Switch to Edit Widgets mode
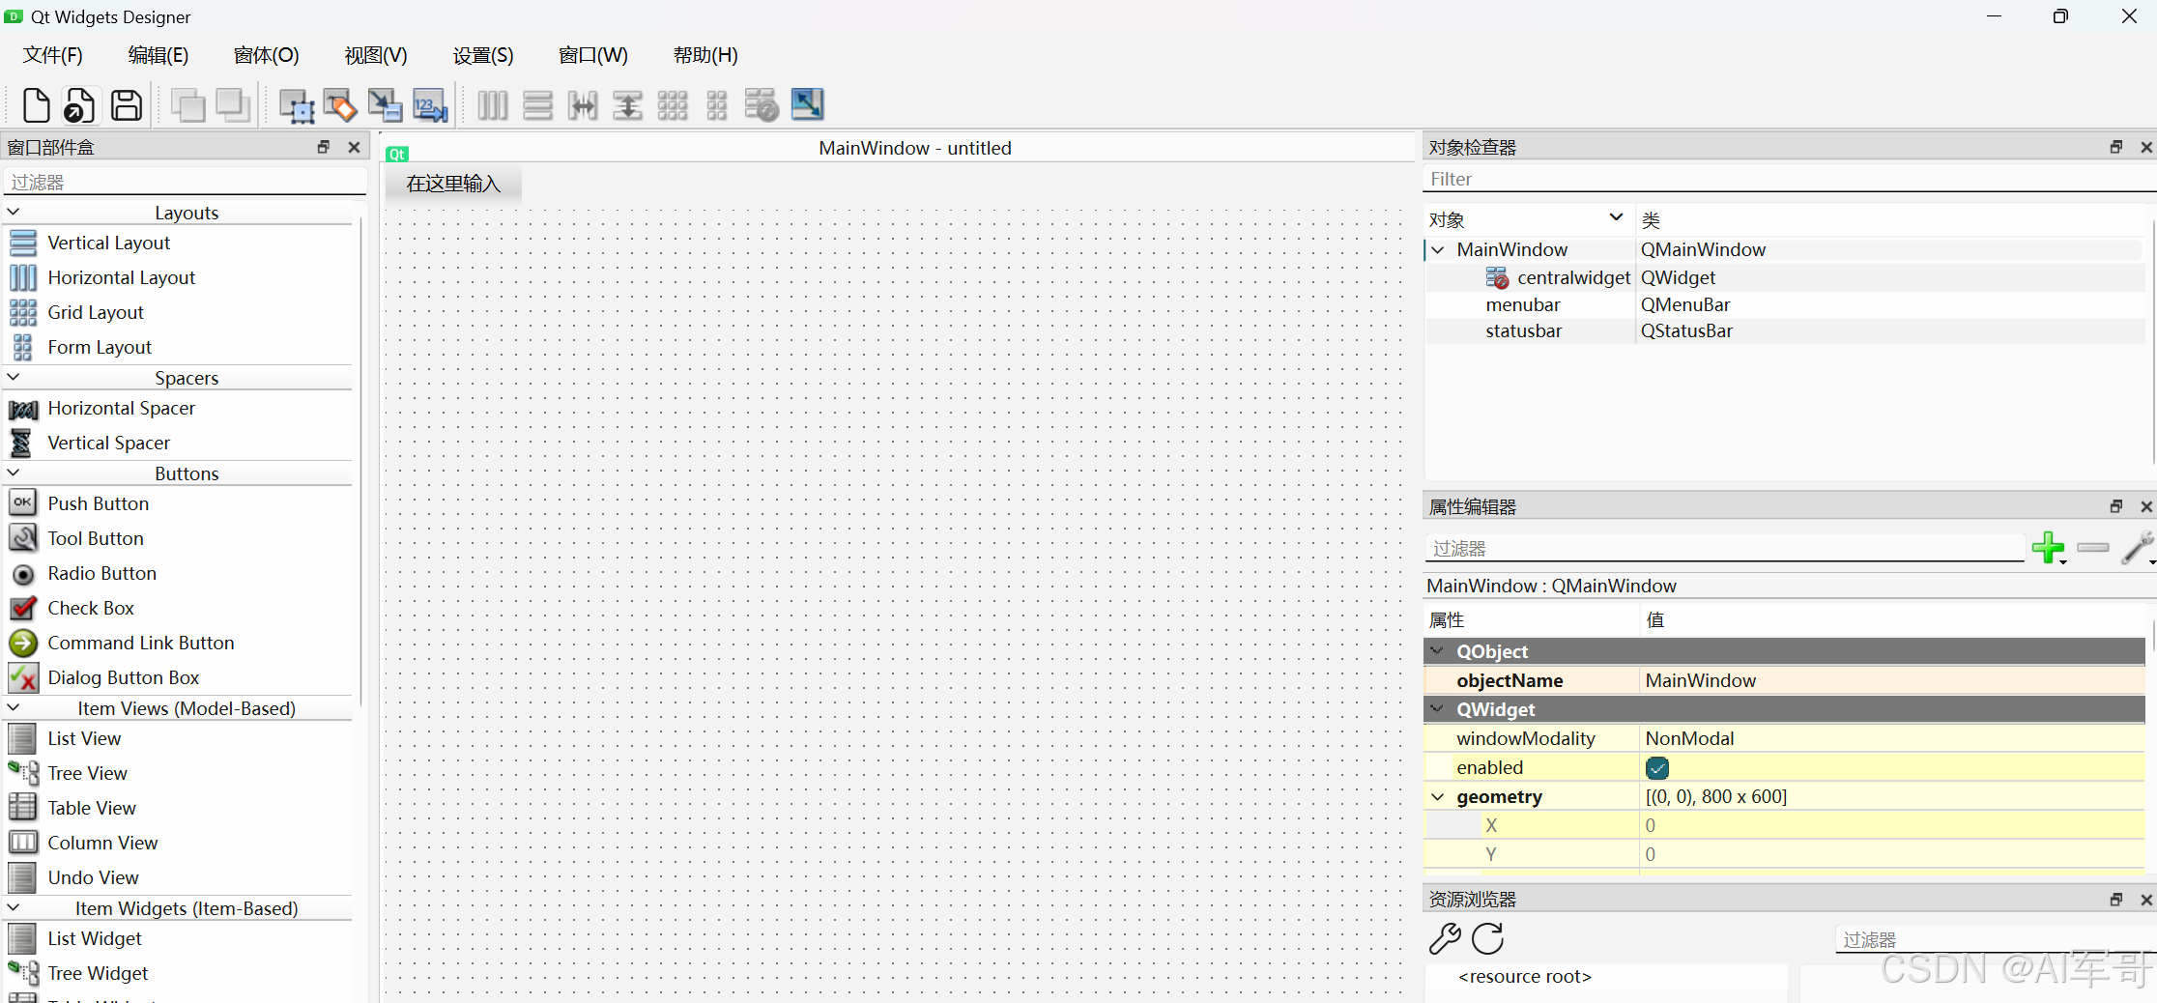 [297, 105]
